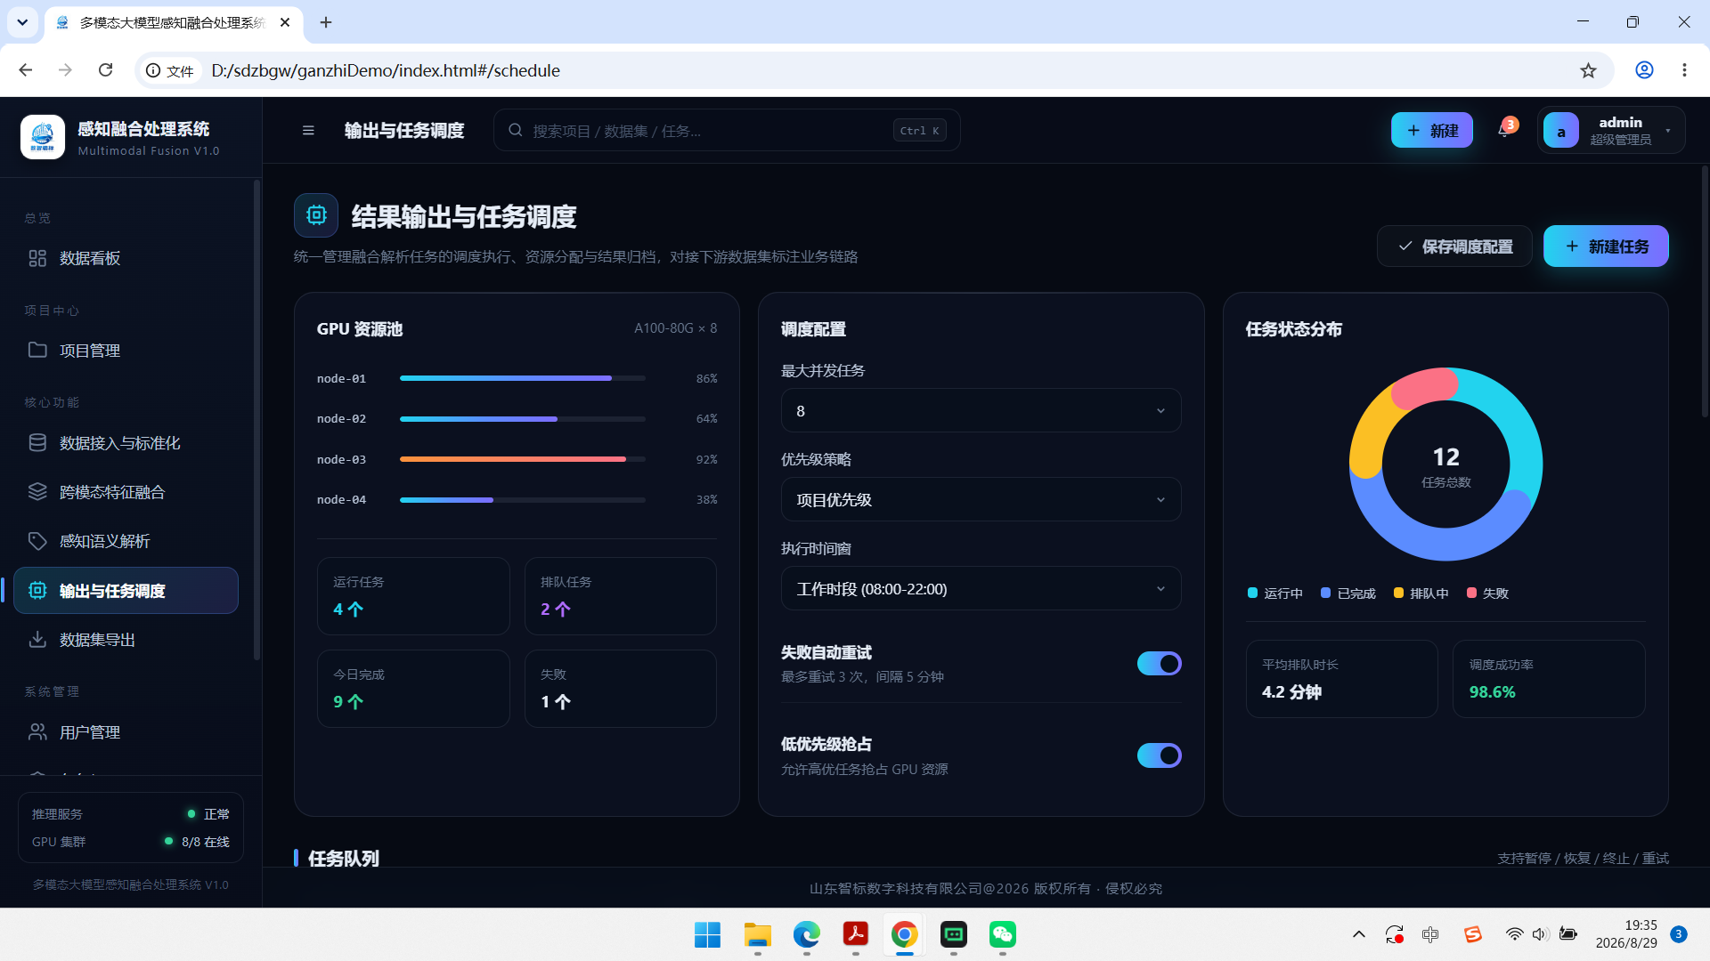Open 用户管理 in sidebar
This screenshot has width=1710, height=961.
tap(126, 732)
